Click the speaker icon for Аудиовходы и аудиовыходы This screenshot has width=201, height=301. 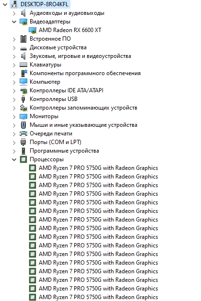tap(23, 13)
